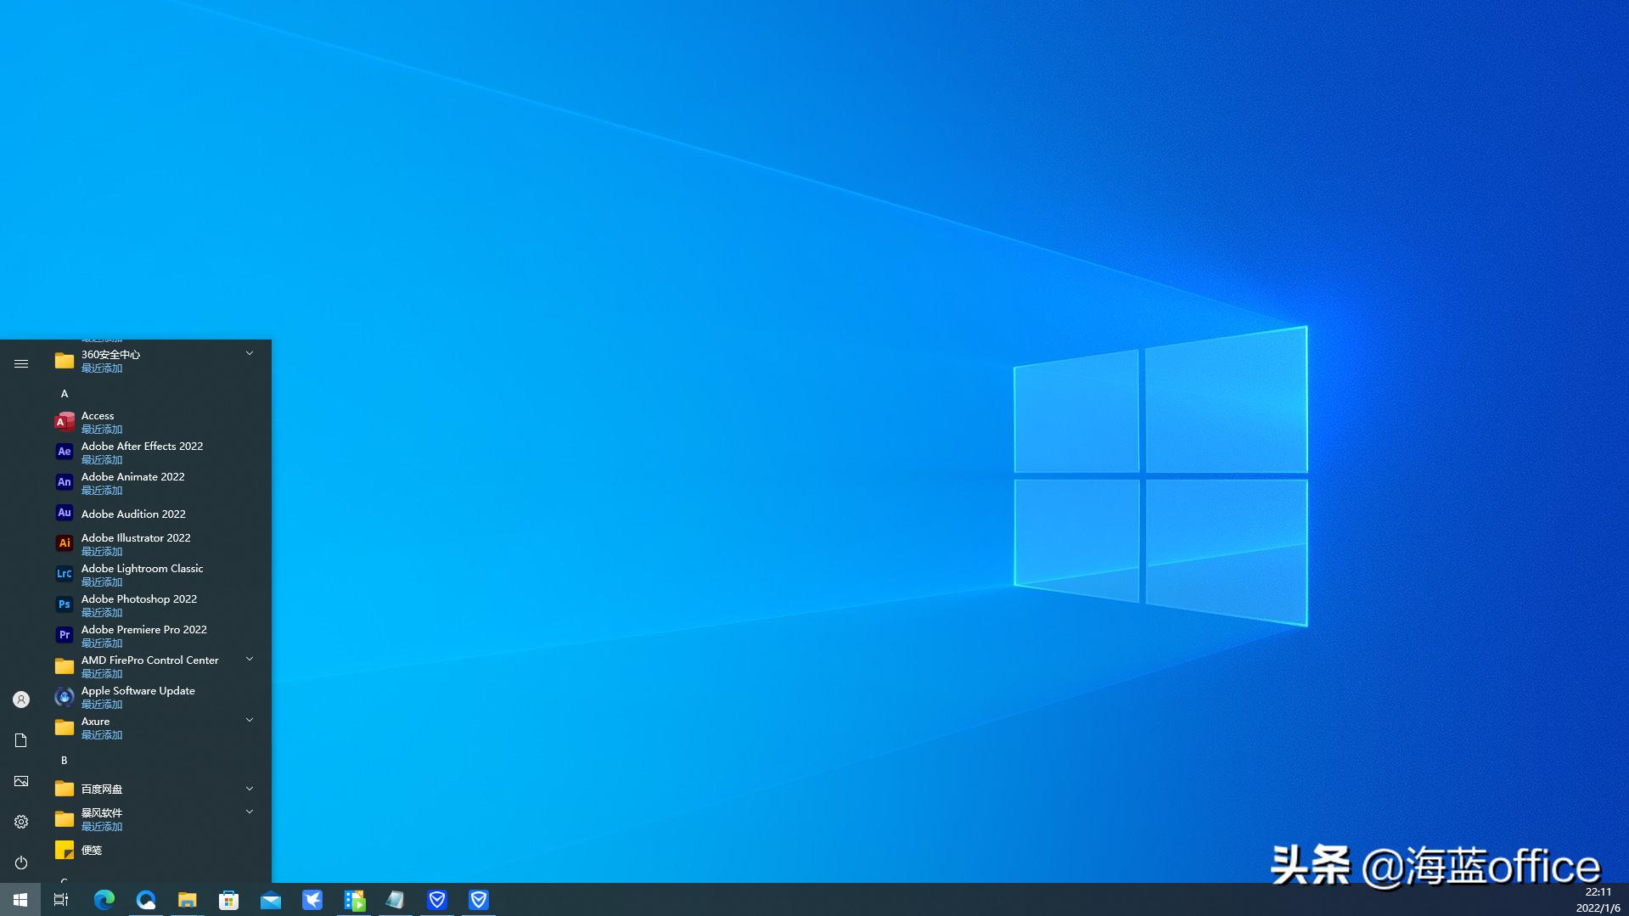This screenshot has height=916, width=1629.
Task: Launch Adobe Photoshop 2022 from Start menu
Action: (138, 604)
